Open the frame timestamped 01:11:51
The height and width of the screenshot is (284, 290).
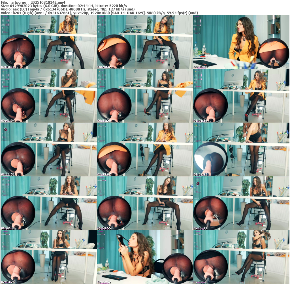49,150
